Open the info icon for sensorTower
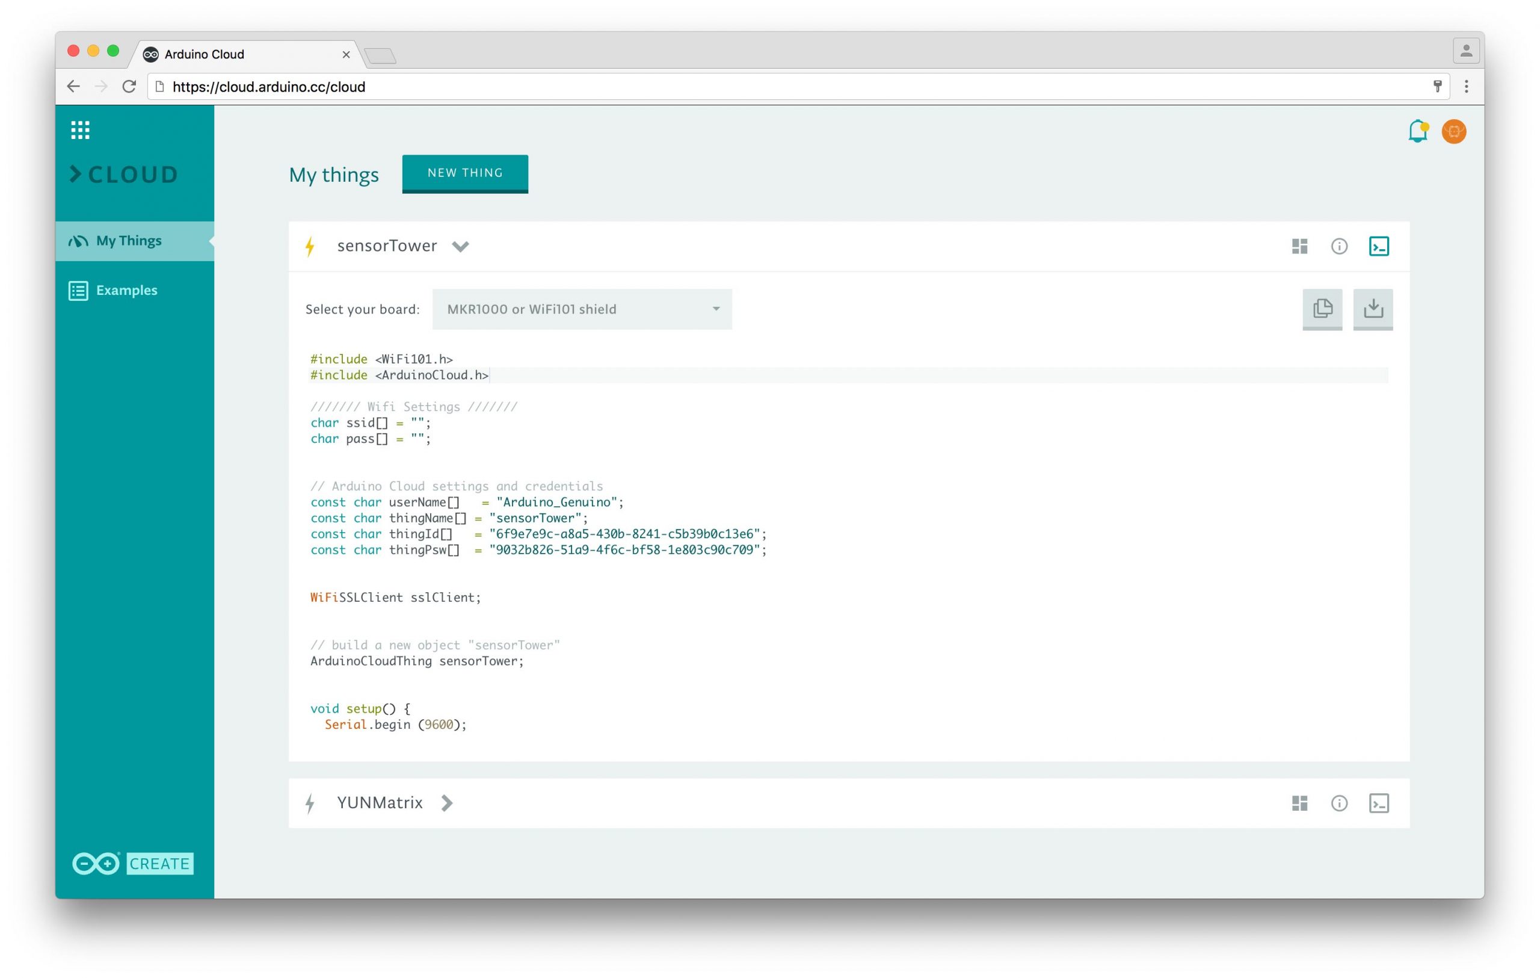 click(1339, 246)
